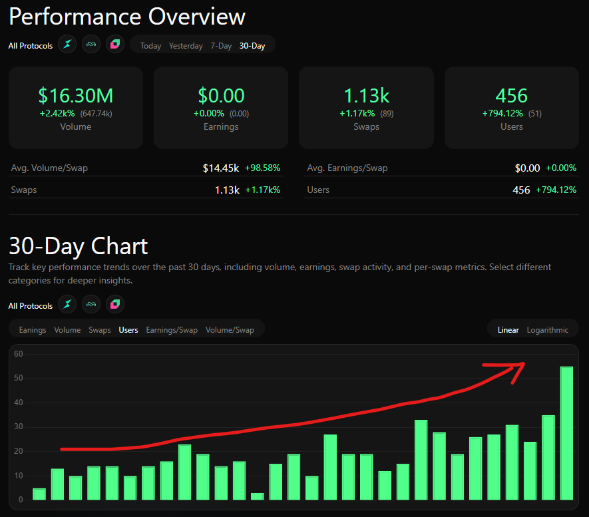Switch chart scale to Logarithmic
This screenshot has height=517, width=589.
pos(548,330)
